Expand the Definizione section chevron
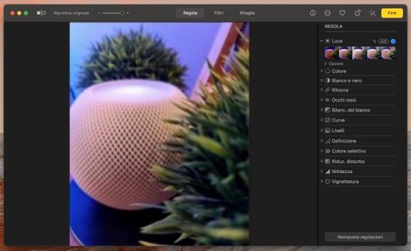This screenshot has height=251, width=411. click(x=321, y=141)
